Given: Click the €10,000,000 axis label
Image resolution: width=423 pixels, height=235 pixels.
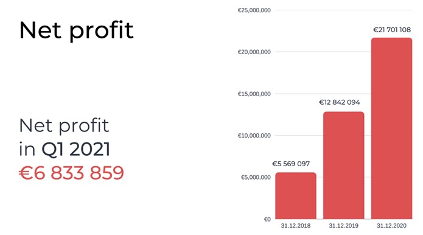Looking at the screenshot, I should pyautogui.click(x=254, y=135).
